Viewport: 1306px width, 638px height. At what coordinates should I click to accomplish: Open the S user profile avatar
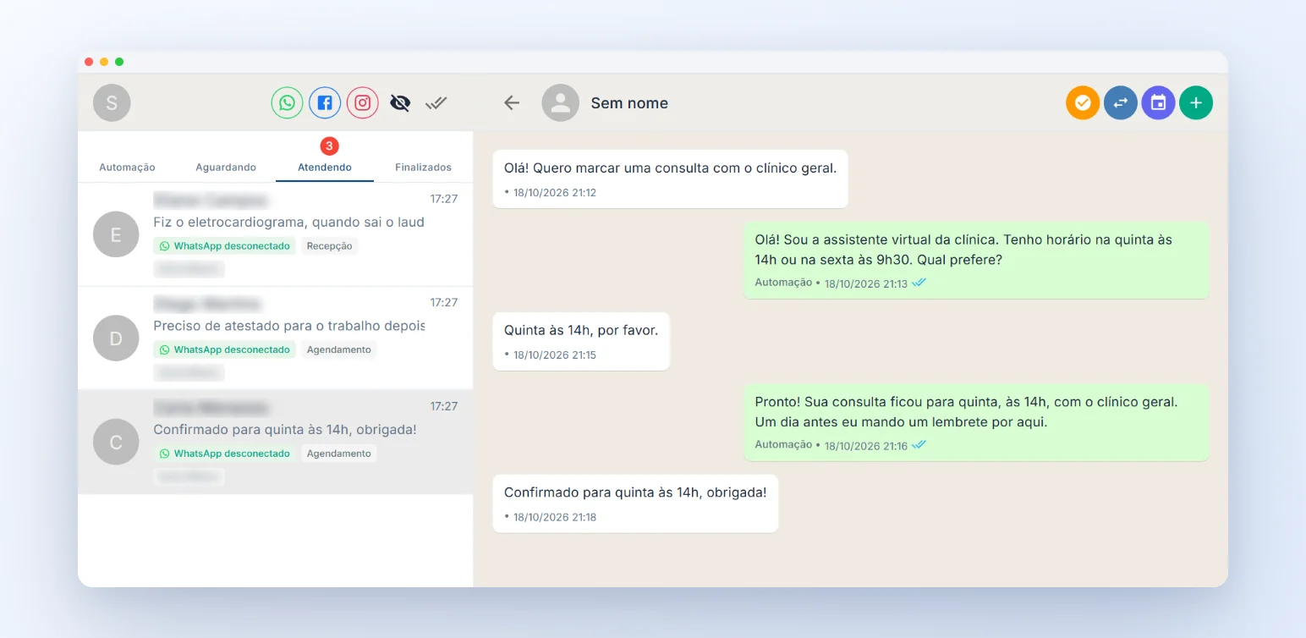pos(112,103)
